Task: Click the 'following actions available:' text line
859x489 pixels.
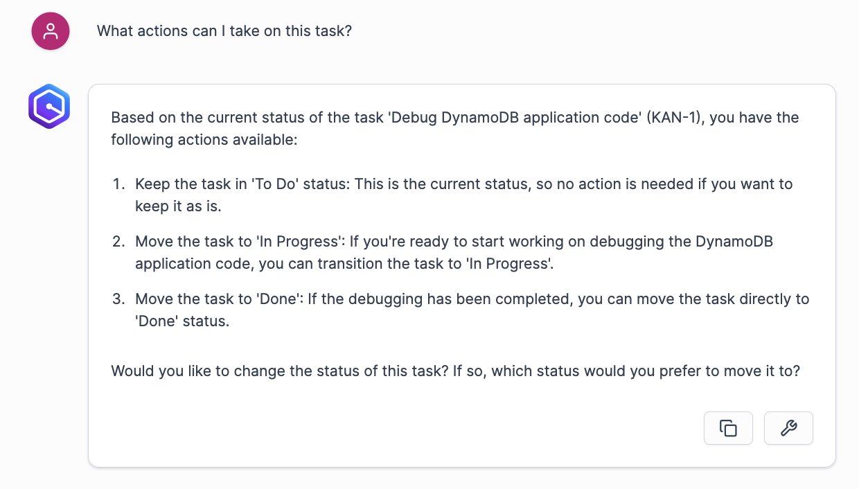Action: (204, 140)
